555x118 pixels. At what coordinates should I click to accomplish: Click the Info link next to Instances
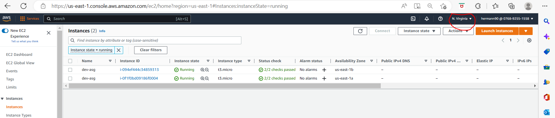click(102, 31)
